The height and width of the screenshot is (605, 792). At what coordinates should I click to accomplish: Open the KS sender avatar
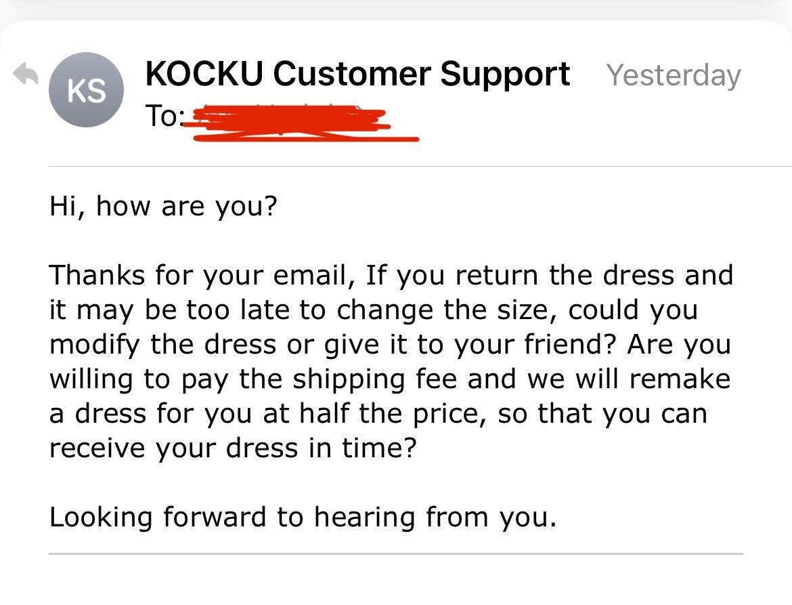coord(87,90)
